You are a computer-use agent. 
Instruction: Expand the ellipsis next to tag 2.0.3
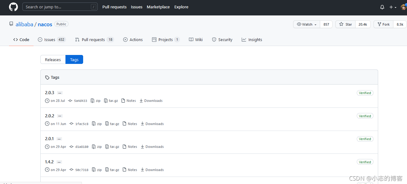click(x=60, y=93)
